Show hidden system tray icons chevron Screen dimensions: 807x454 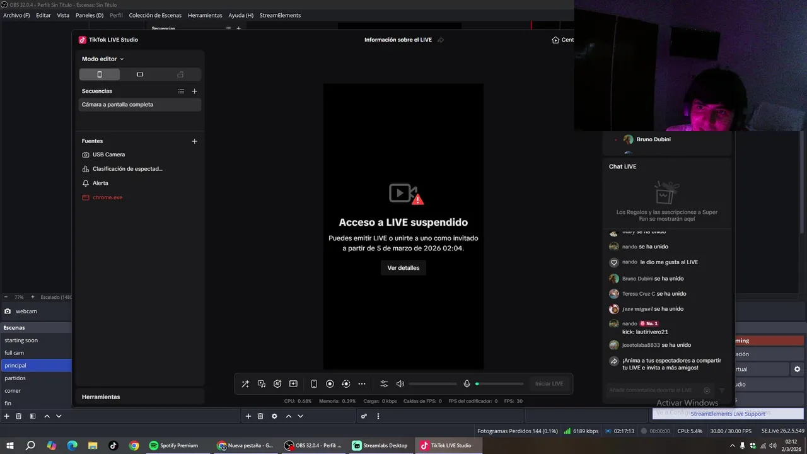click(x=733, y=446)
